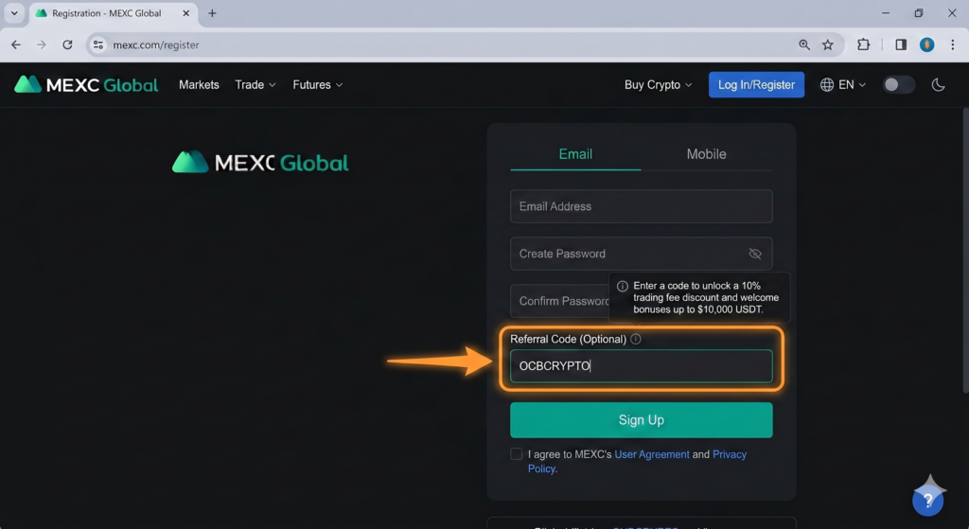
Task: Toggle the header theme switch
Action: 898,84
